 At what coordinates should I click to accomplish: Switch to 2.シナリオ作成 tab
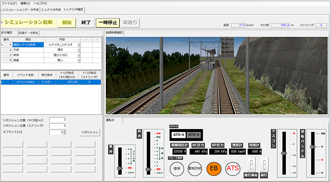click(51, 10)
